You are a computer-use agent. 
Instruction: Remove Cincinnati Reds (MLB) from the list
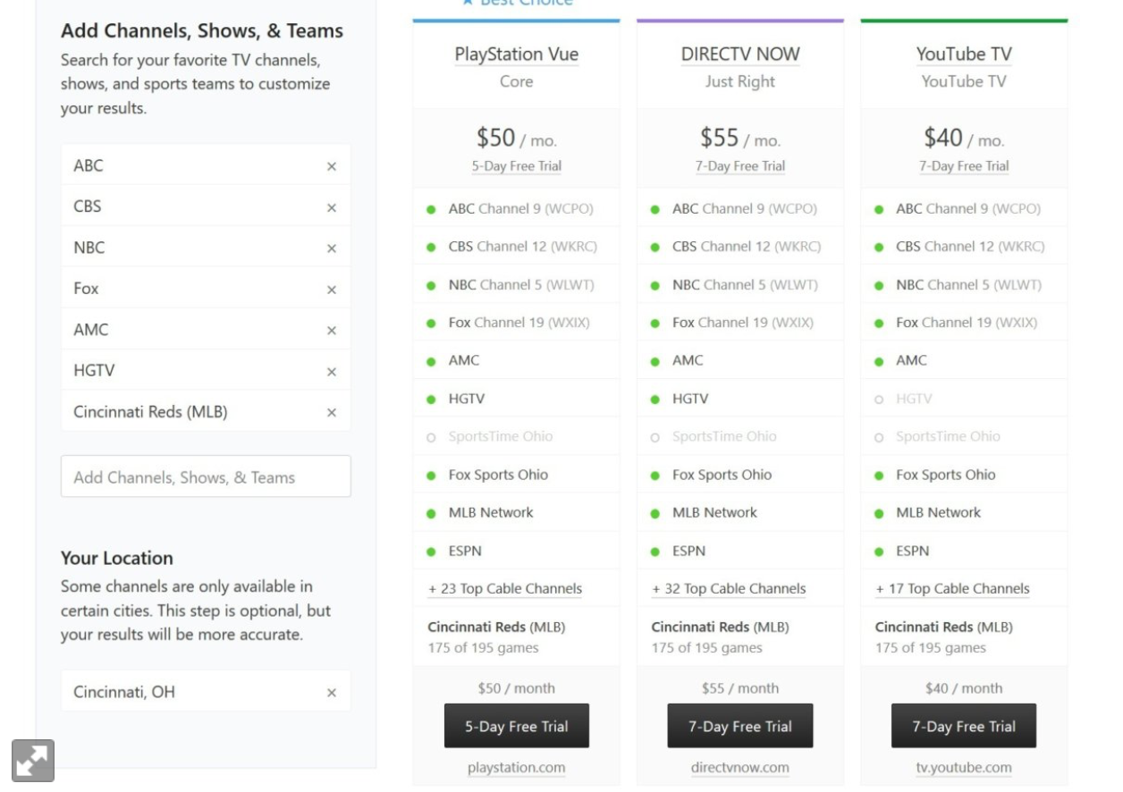point(332,413)
